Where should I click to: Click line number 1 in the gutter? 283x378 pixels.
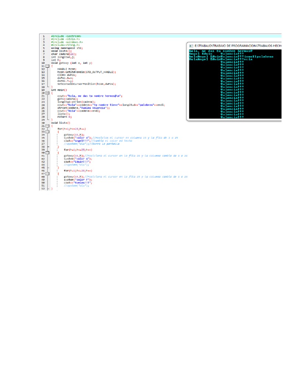click(x=43, y=36)
